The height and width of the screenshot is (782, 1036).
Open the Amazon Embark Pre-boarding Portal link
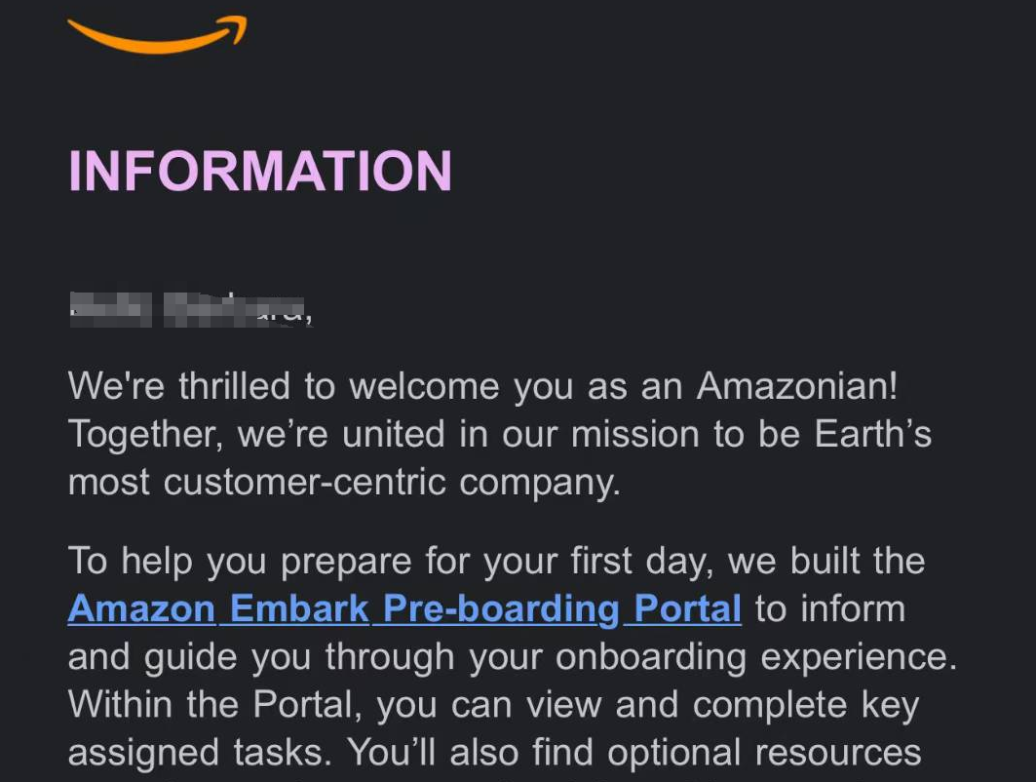pos(404,608)
